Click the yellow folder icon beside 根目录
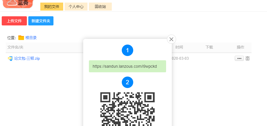The width and height of the screenshot is (267, 126). tap(21, 38)
